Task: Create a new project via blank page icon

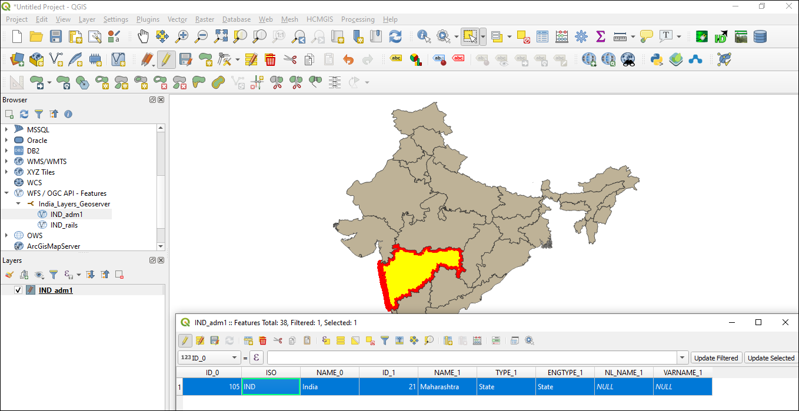Action: point(17,36)
